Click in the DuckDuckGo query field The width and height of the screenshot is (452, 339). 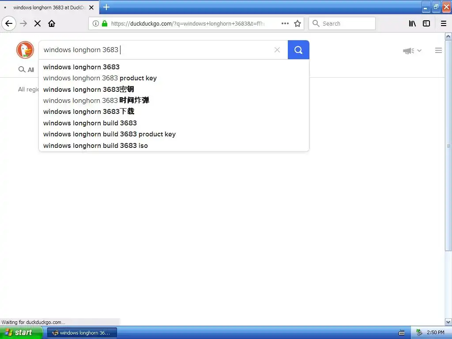click(156, 50)
